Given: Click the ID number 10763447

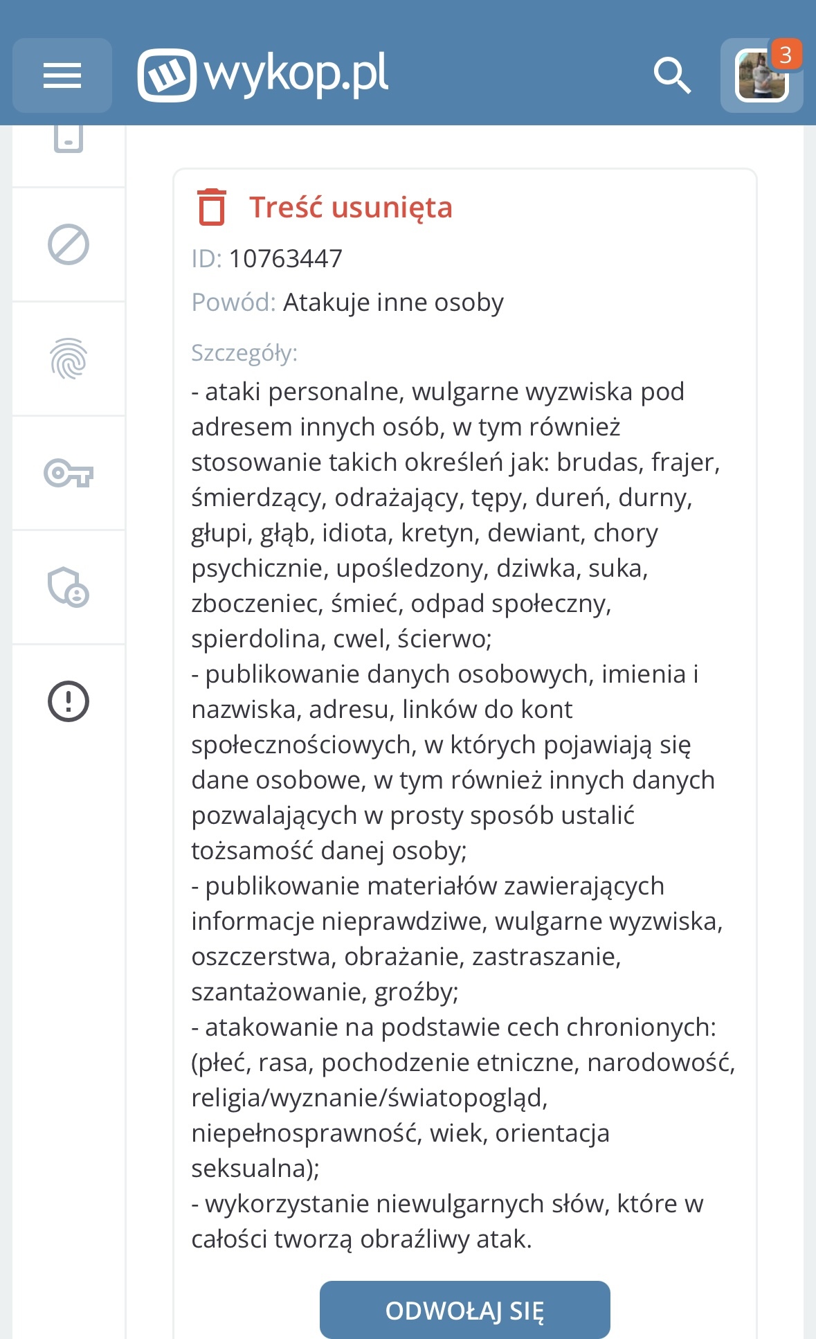Looking at the screenshot, I should point(285,259).
